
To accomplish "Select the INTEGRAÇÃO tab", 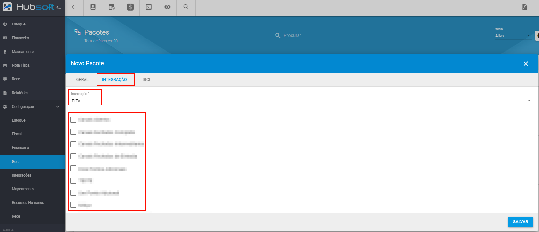I will click(114, 80).
